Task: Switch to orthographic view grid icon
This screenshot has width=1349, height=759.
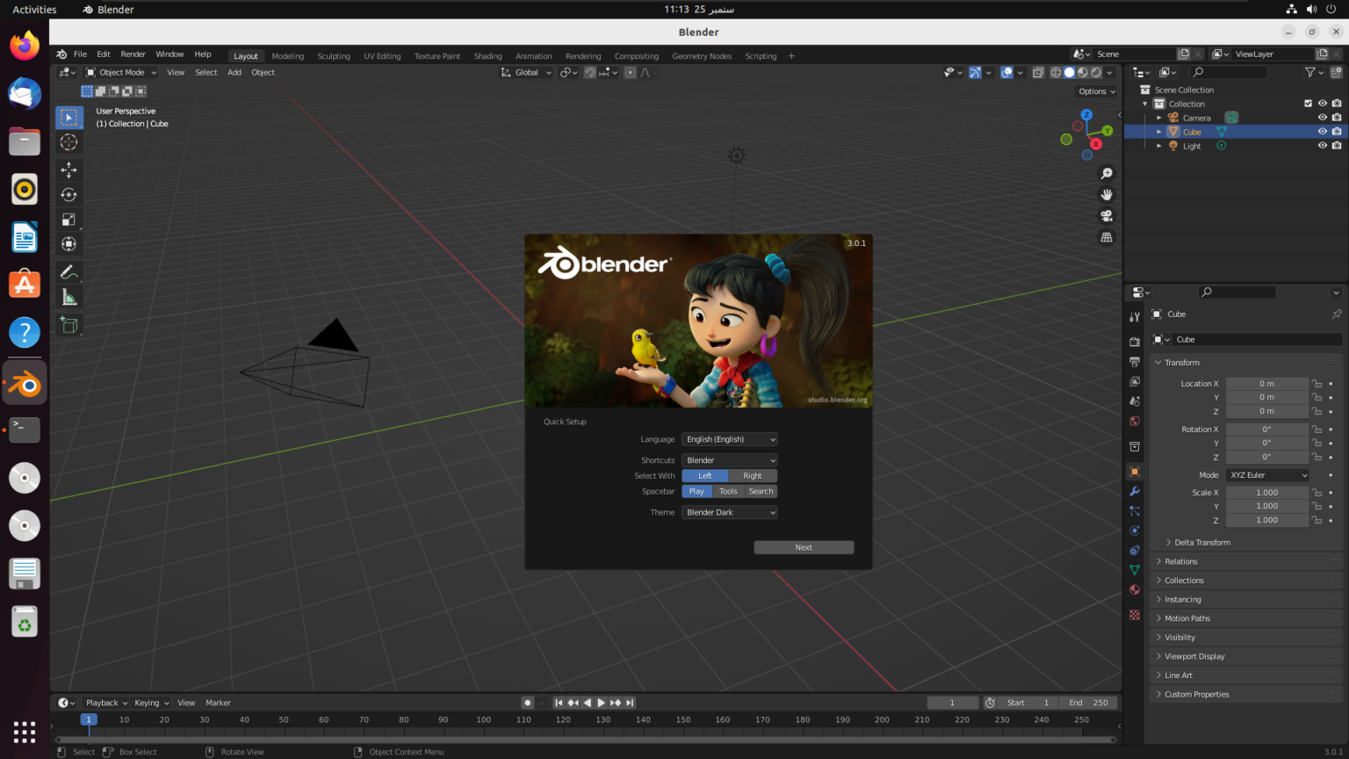Action: [1107, 237]
